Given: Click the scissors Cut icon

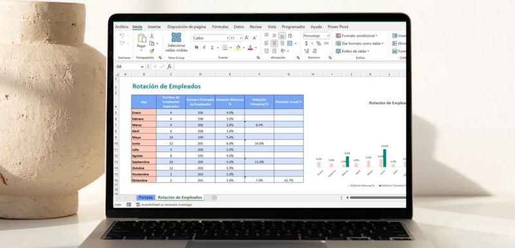Looking at the screenshot, I should 152,36.
